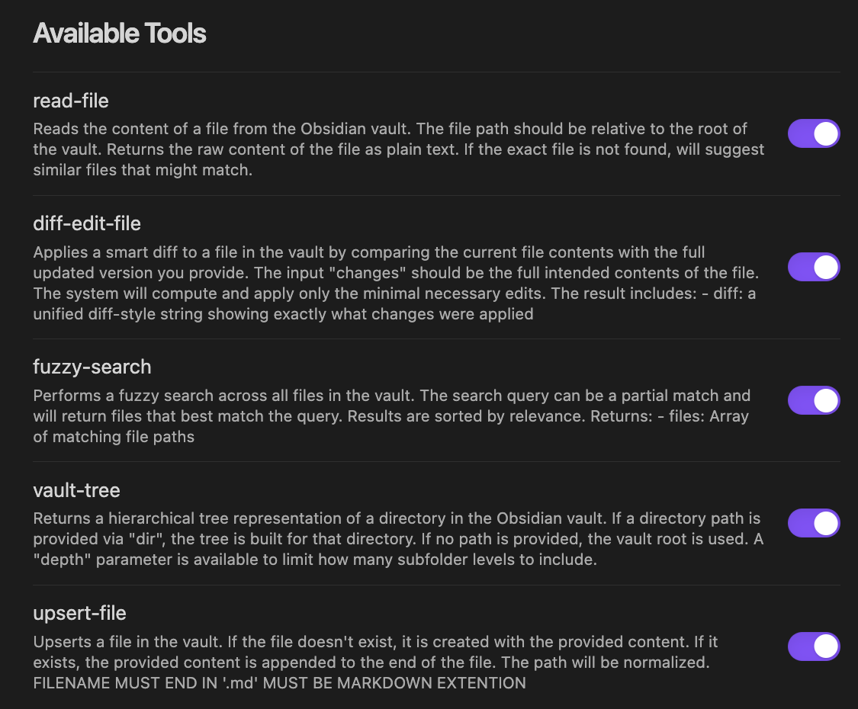Toggle the fuzzy-search tool off
The height and width of the screenshot is (709, 858).
click(x=814, y=400)
